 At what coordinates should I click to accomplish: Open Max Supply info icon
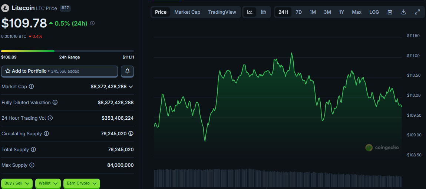[x=32, y=165]
